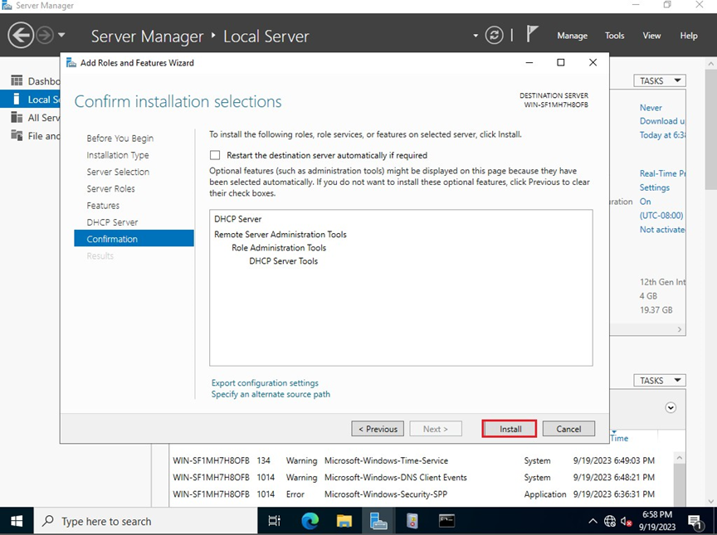Click the events list scroll-up arrow
This screenshot has height=535, width=717.
(680, 458)
